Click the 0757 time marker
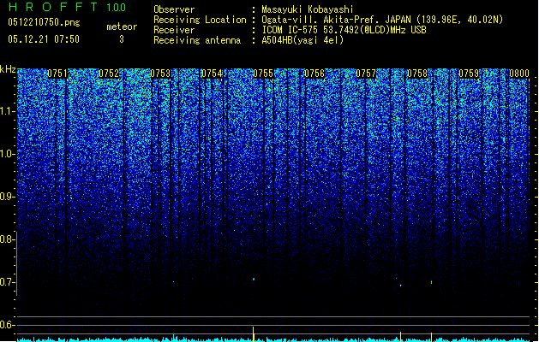 366,74
